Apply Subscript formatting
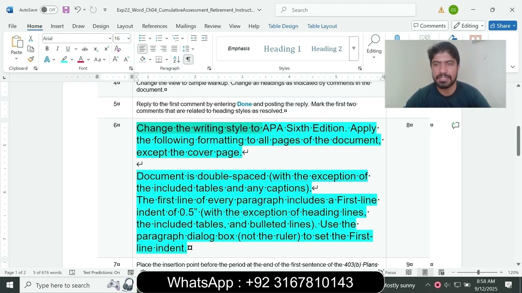 point(96,49)
